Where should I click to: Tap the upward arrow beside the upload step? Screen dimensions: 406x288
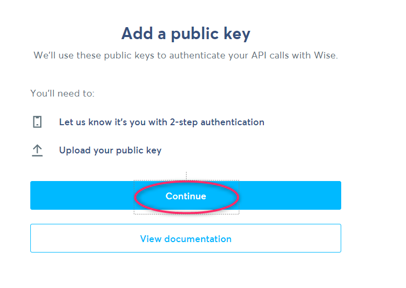pyautogui.click(x=37, y=150)
